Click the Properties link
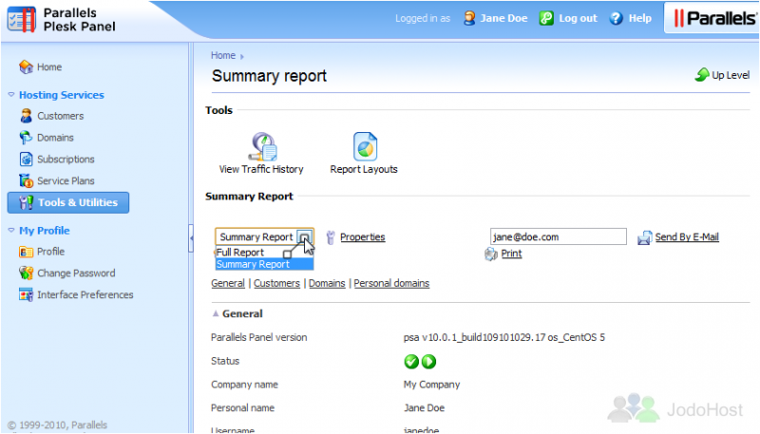760x434 pixels. (363, 236)
